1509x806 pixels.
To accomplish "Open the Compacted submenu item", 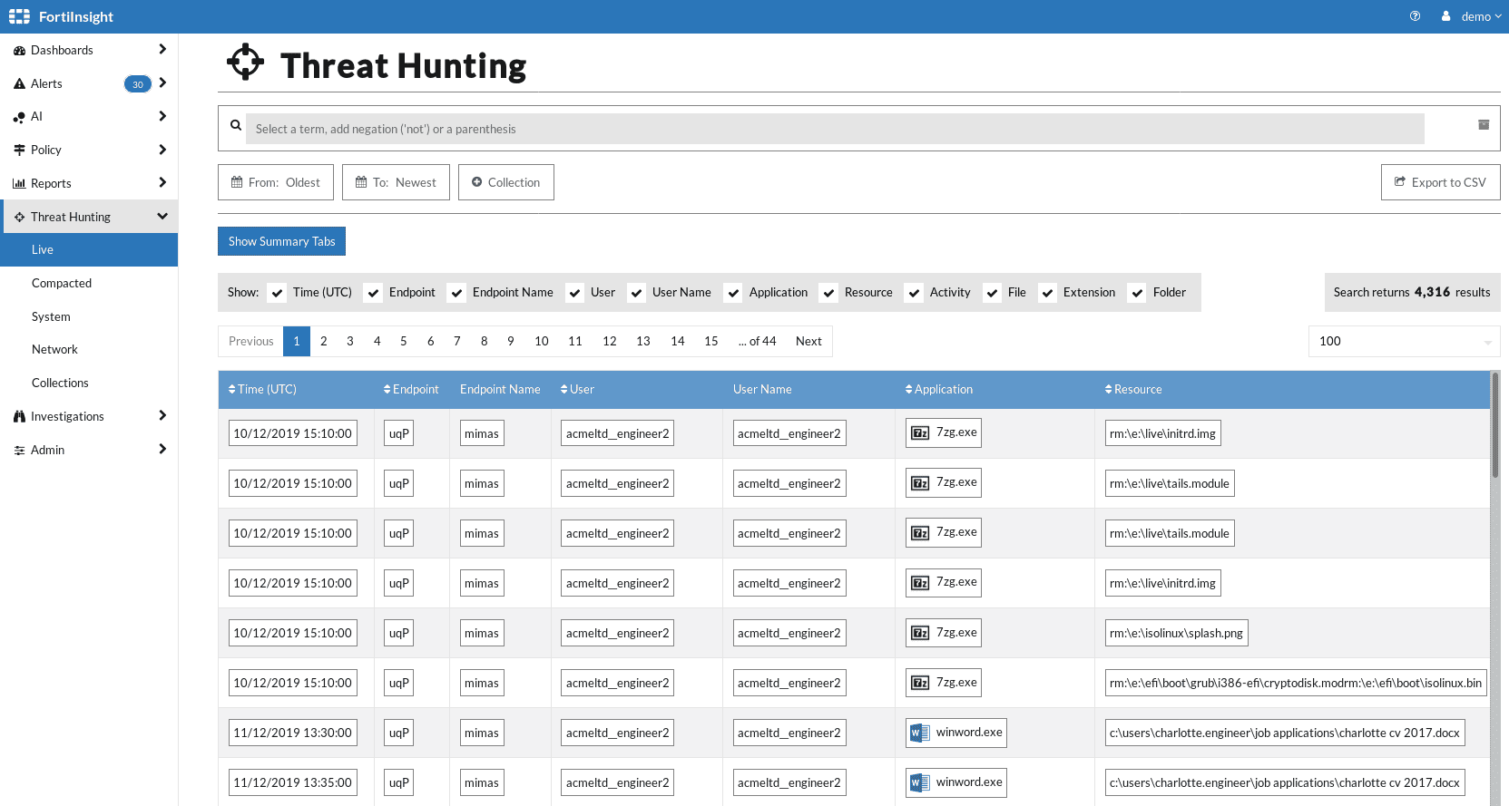I will [x=62, y=283].
